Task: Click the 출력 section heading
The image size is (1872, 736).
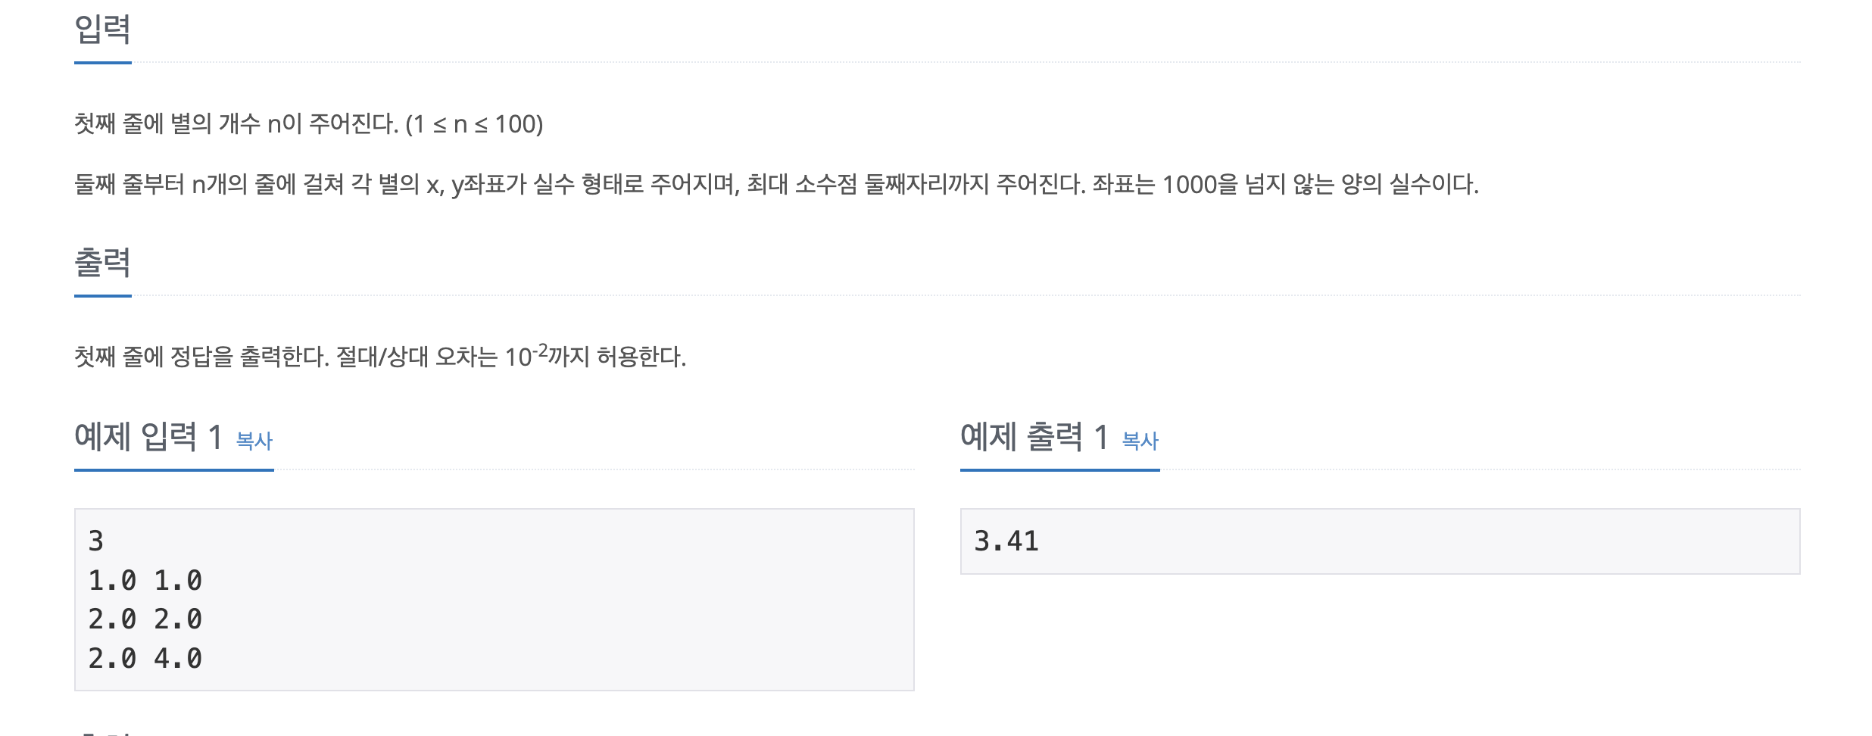Action: pyautogui.click(x=102, y=263)
